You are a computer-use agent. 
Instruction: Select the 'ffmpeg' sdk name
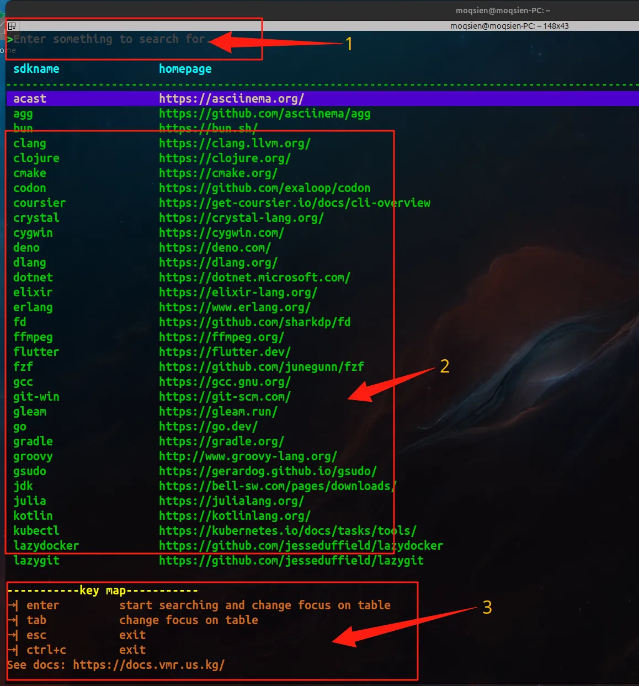tap(33, 337)
